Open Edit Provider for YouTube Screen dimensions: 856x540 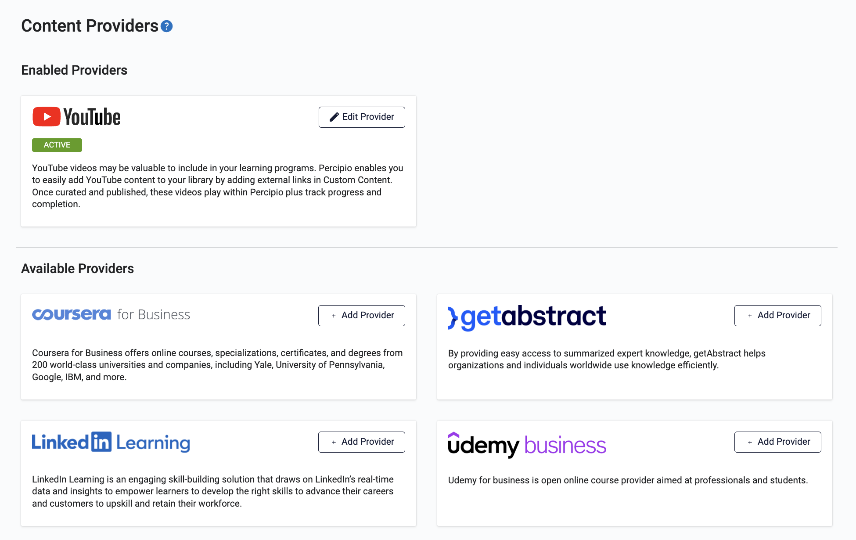pos(362,117)
